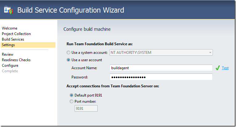Focus the Password input field
This screenshot has width=236, height=127.
pos(161,77)
